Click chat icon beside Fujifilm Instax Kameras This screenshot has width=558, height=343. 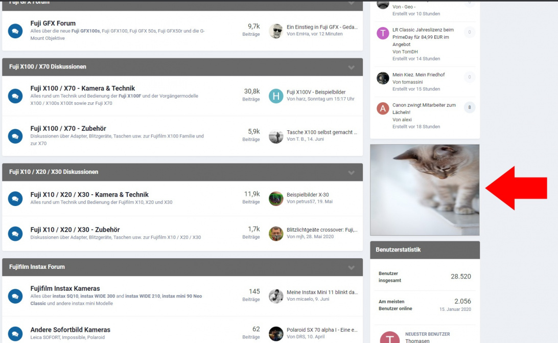15,296
